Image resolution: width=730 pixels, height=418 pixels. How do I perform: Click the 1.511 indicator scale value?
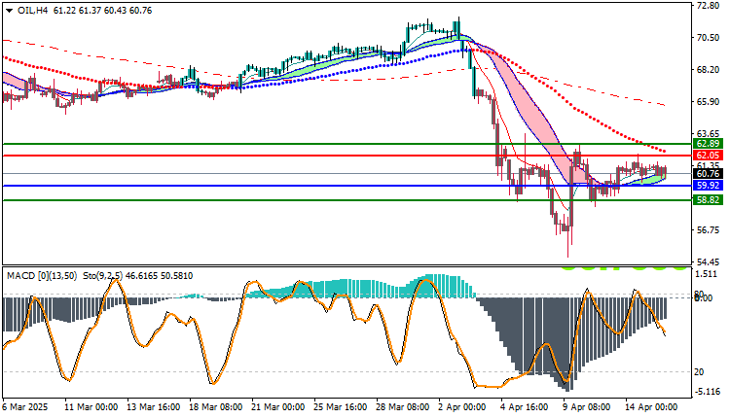point(707,274)
